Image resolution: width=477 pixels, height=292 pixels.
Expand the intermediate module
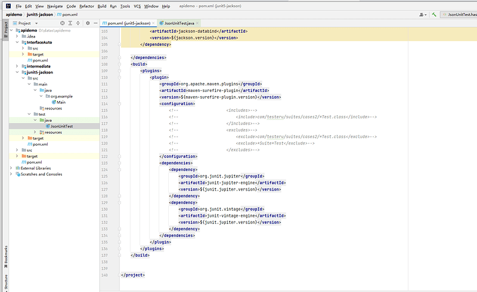(17, 66)
